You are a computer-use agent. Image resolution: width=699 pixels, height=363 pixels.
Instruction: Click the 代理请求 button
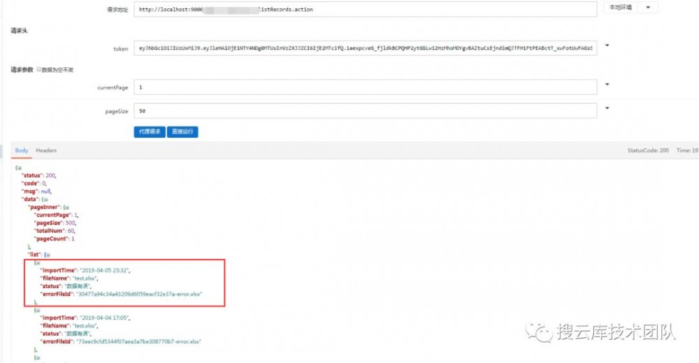[x=150, y=131]
